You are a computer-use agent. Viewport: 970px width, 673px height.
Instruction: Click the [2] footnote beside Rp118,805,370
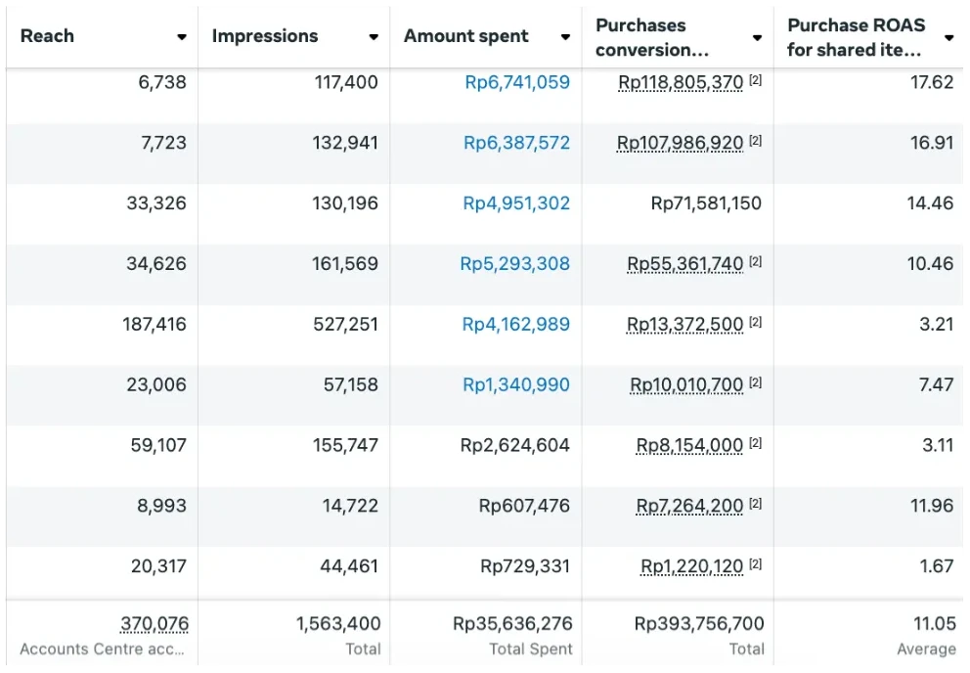[x=755, y=79]
